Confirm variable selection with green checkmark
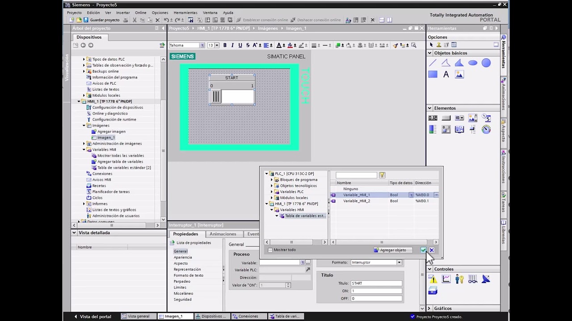 423,250
